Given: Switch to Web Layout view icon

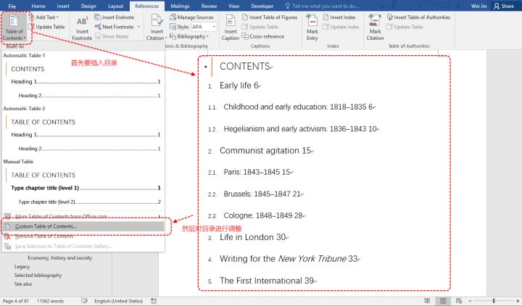Looking at the screenshot, I should 459,301.
